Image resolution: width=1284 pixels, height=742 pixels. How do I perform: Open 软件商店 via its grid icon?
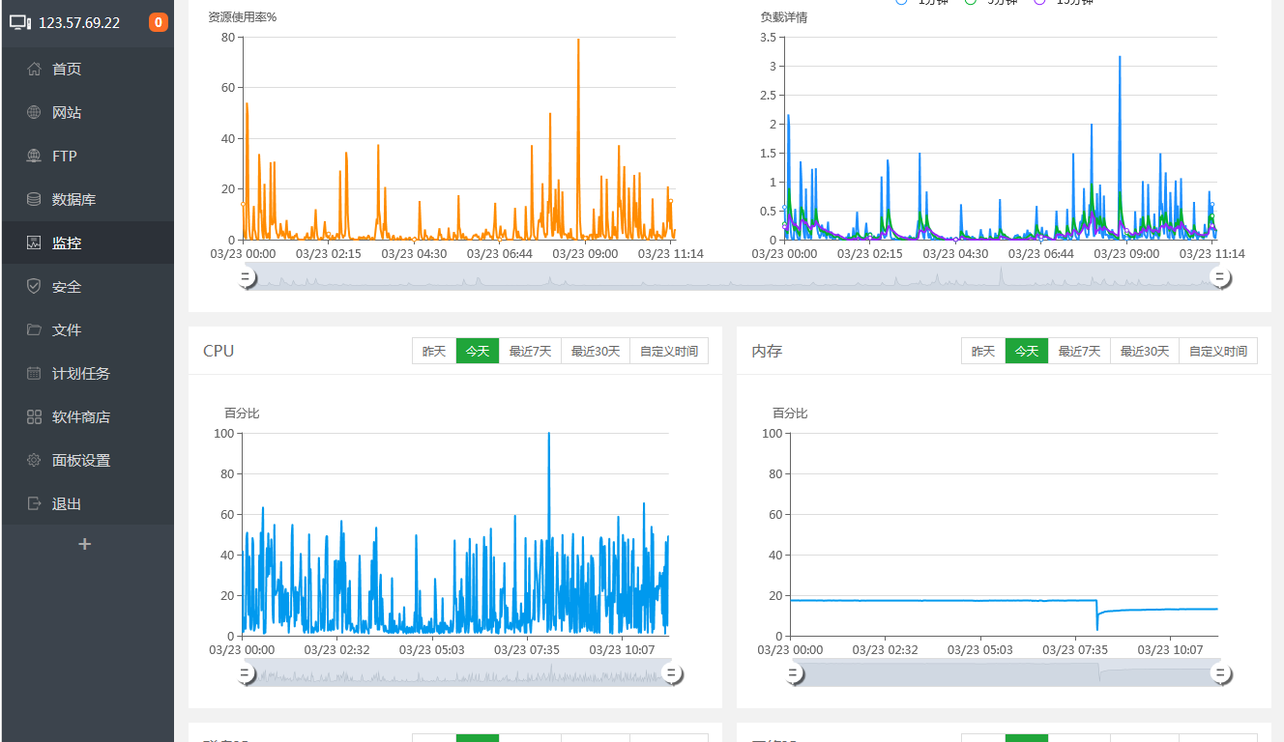[34, 416]
